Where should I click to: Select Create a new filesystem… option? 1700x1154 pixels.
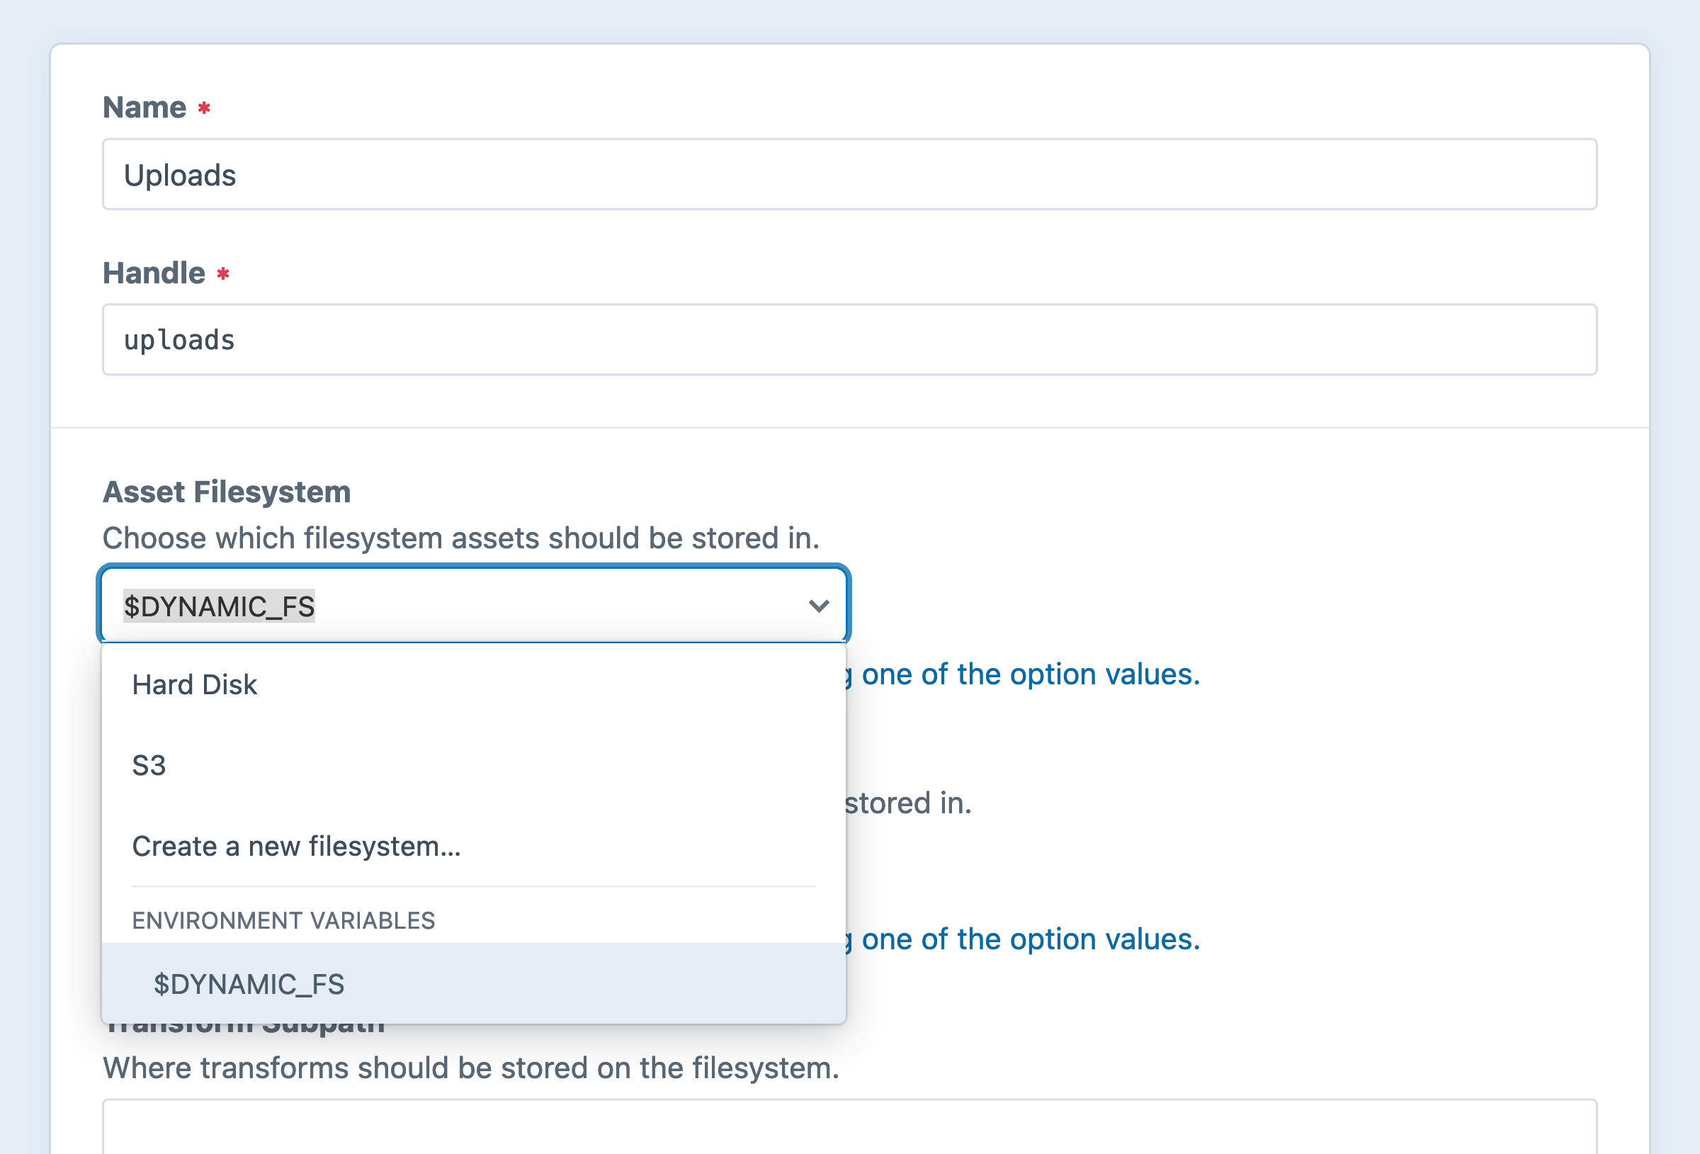[x=474, y=846]
